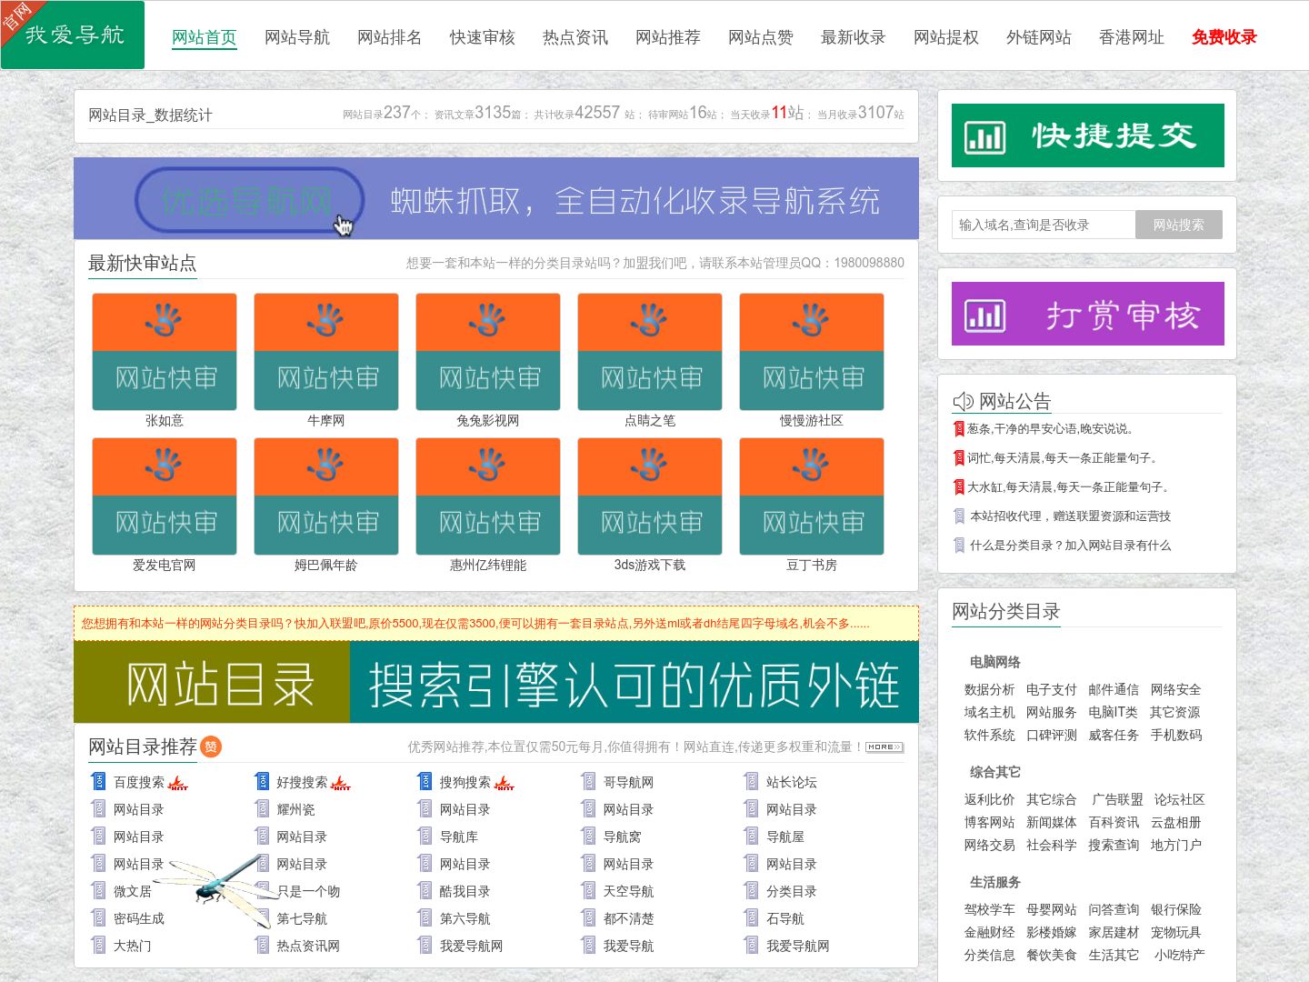Click the 网站公告 speaker icon
The image size is (1309, 982).
pyautogui.click(x=963, y=401)
